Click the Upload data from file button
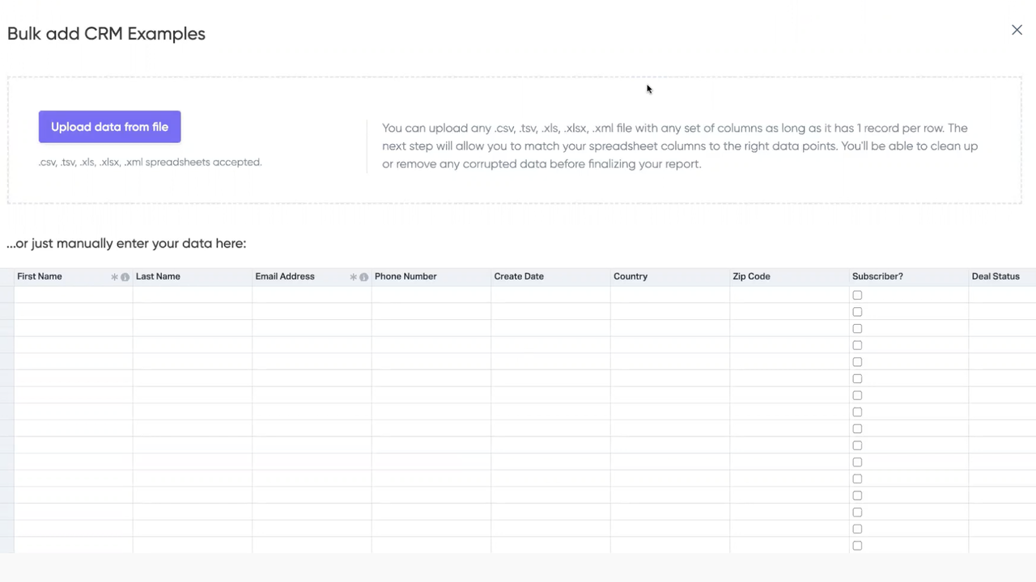 click(109, 127)
